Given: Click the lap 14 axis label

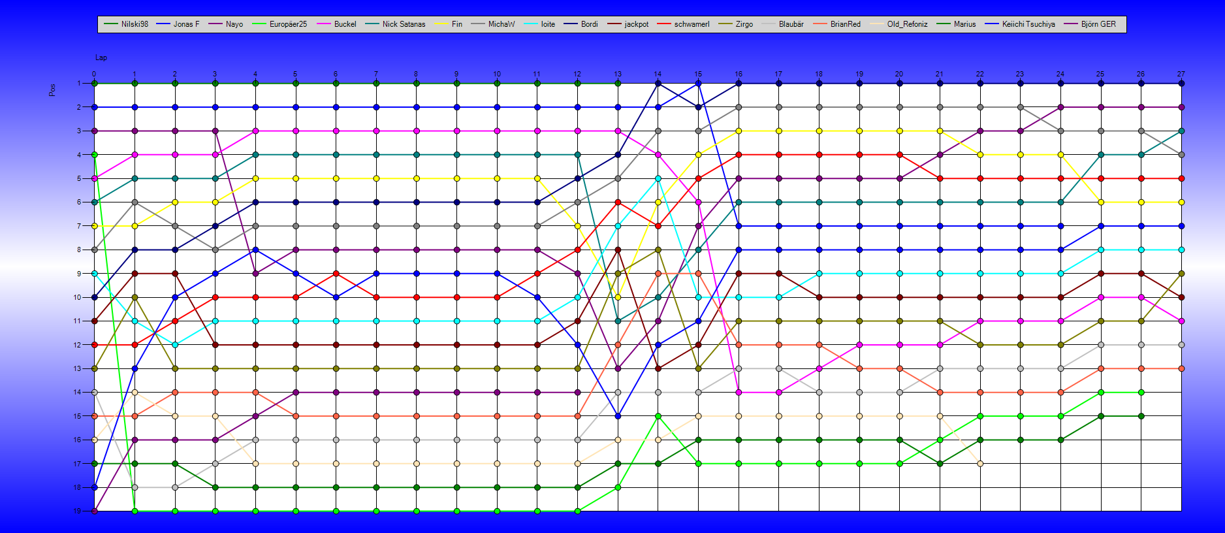Looking at the screenshot, I should pos(658,74).
